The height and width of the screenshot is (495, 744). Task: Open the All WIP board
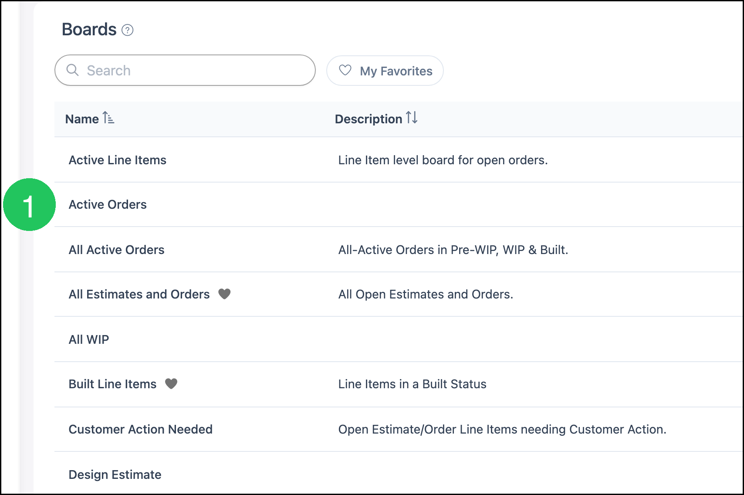(89, 339)
